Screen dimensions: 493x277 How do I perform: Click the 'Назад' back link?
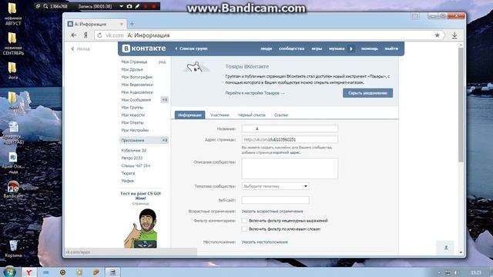coord(81,48)
